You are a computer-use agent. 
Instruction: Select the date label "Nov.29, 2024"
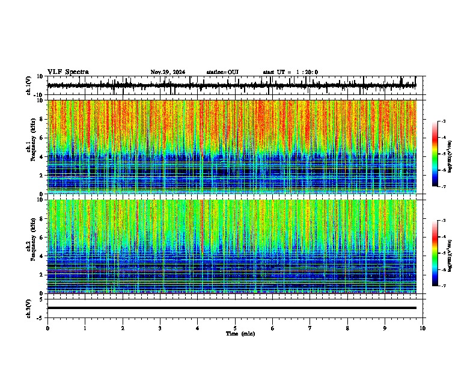click(x=168, y=72)
